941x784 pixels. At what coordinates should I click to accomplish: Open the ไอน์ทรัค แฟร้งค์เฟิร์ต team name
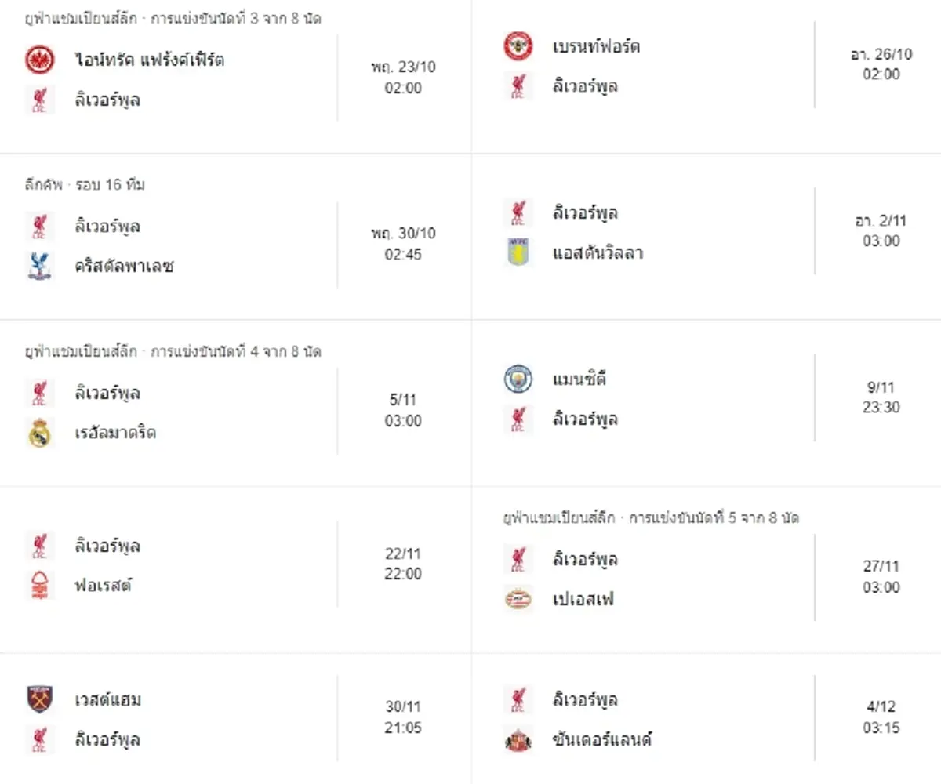(x=151, y=60)
